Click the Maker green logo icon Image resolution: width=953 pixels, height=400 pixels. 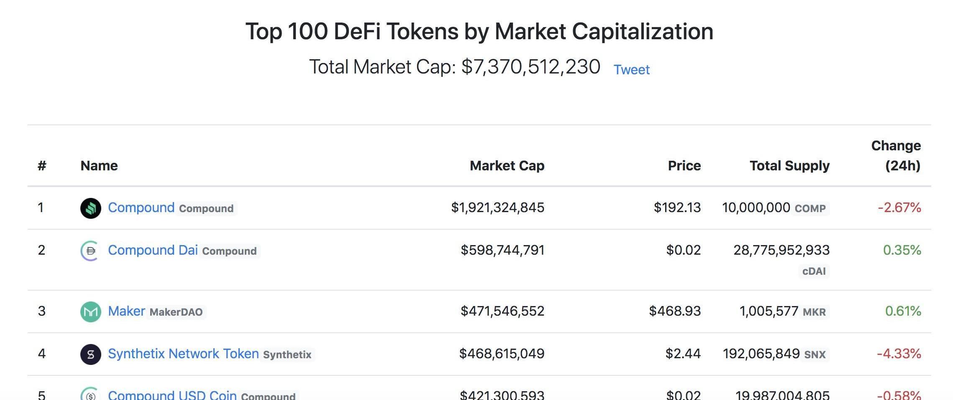(91, 311)
